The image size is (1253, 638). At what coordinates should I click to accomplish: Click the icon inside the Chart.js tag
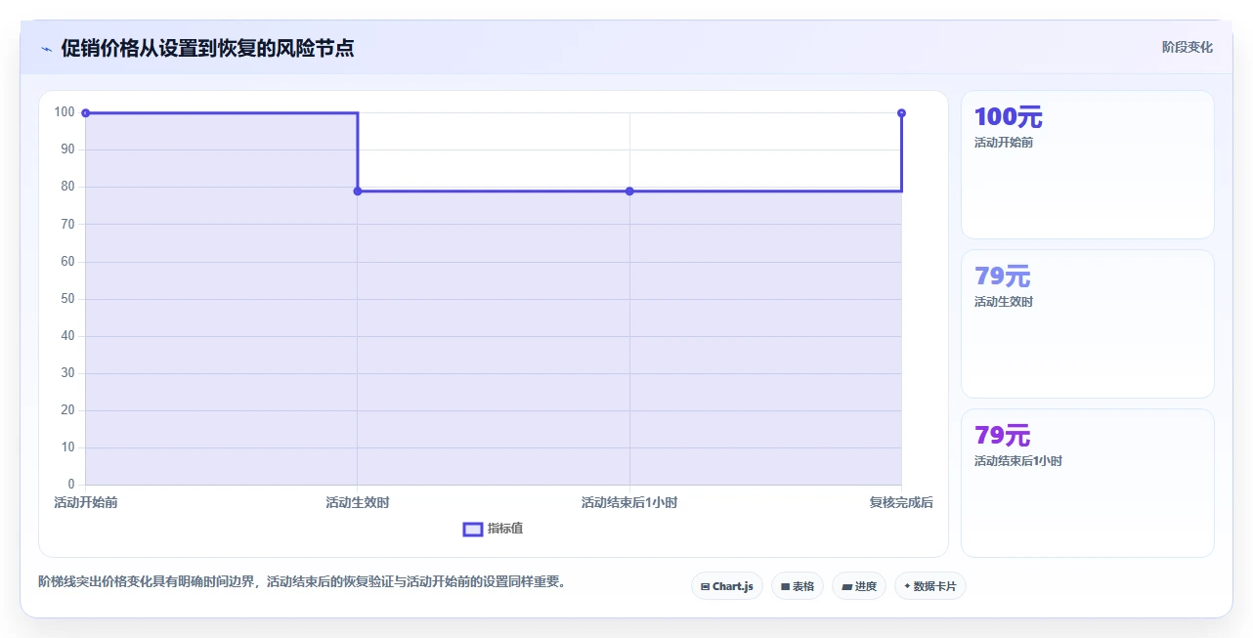[x=705, y=587]
